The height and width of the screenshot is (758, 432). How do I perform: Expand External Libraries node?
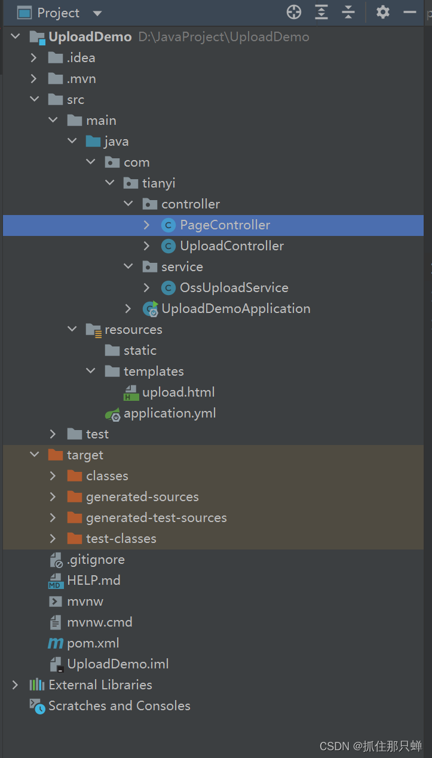16,685
